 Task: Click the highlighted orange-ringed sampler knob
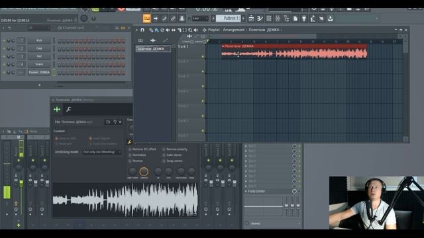point(144,172)
